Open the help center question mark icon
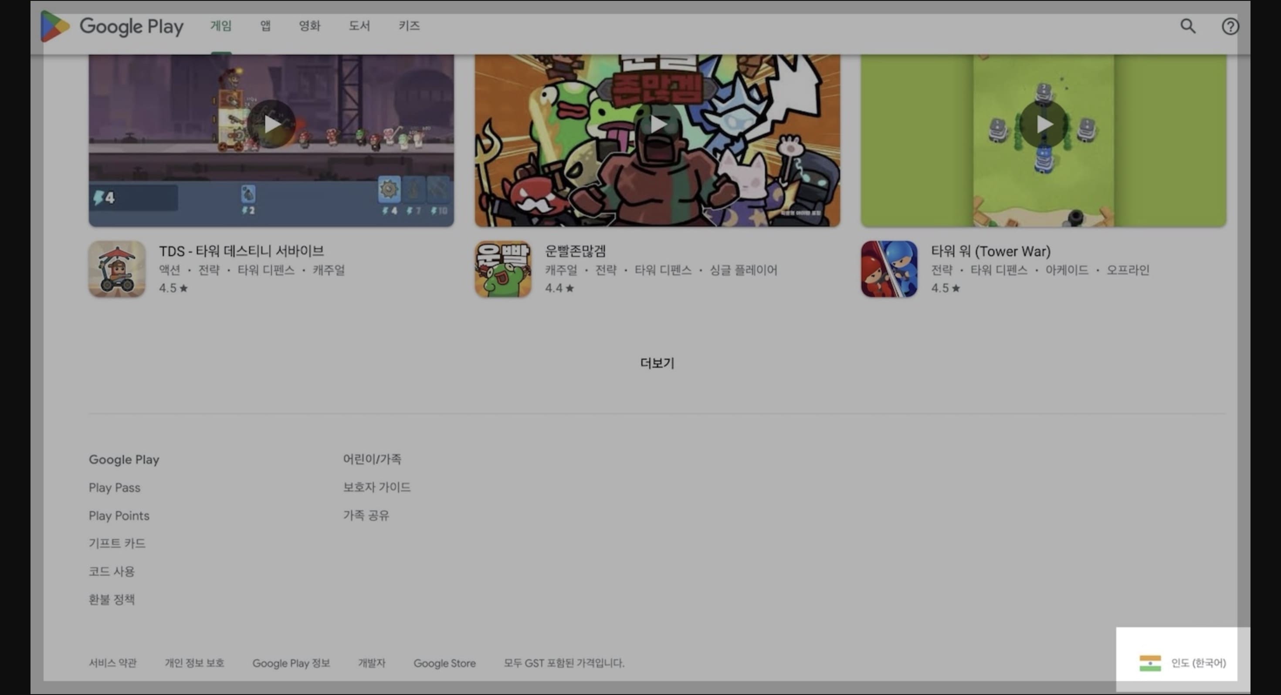Viewport: 1281px width, 695px height. [x=1230, y=27]
